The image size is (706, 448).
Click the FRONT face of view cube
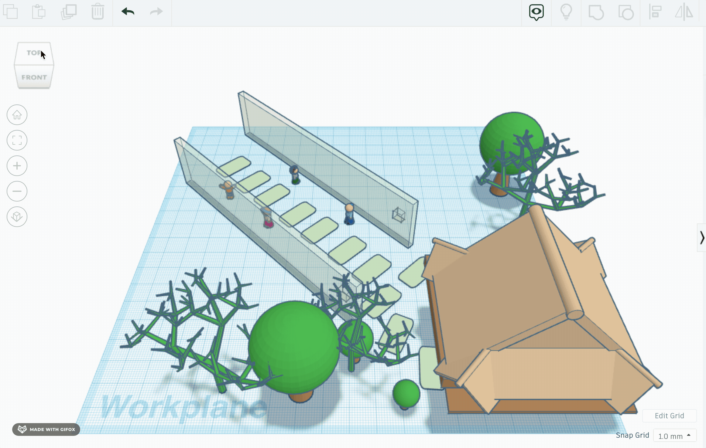pos(34,77)
